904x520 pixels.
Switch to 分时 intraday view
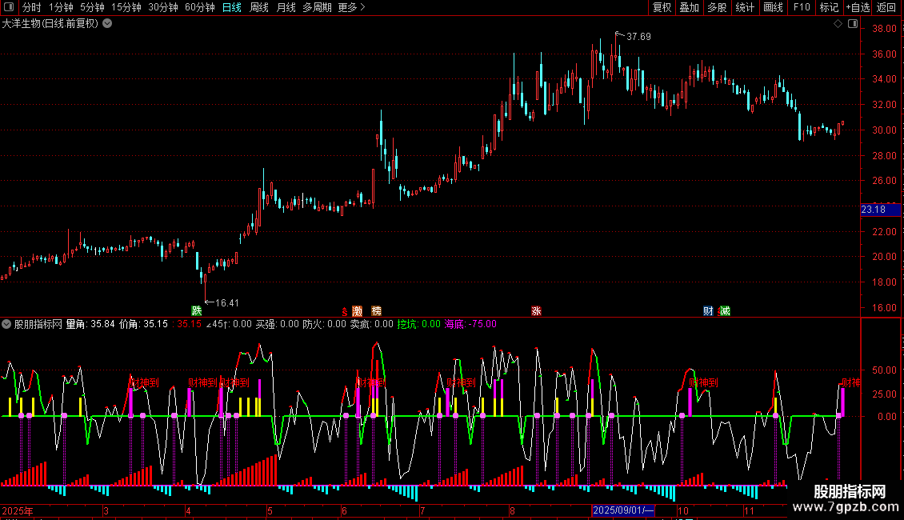pyautogui.click(x=32, y=7)
